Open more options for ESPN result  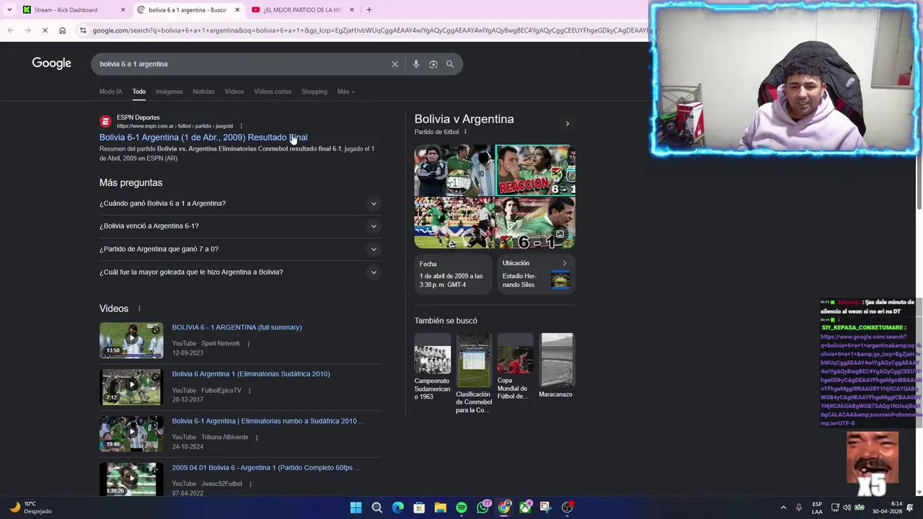click(x=241, y=126)
